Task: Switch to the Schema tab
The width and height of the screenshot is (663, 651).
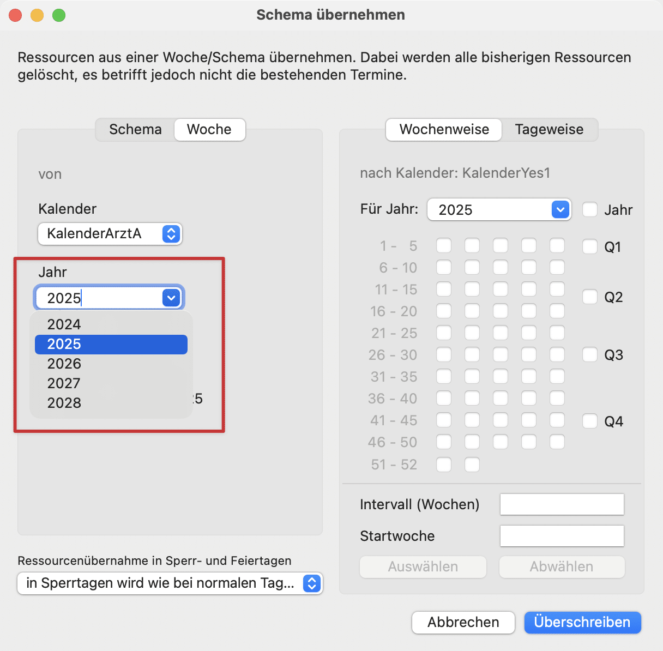Action: (x=135, y=129)
